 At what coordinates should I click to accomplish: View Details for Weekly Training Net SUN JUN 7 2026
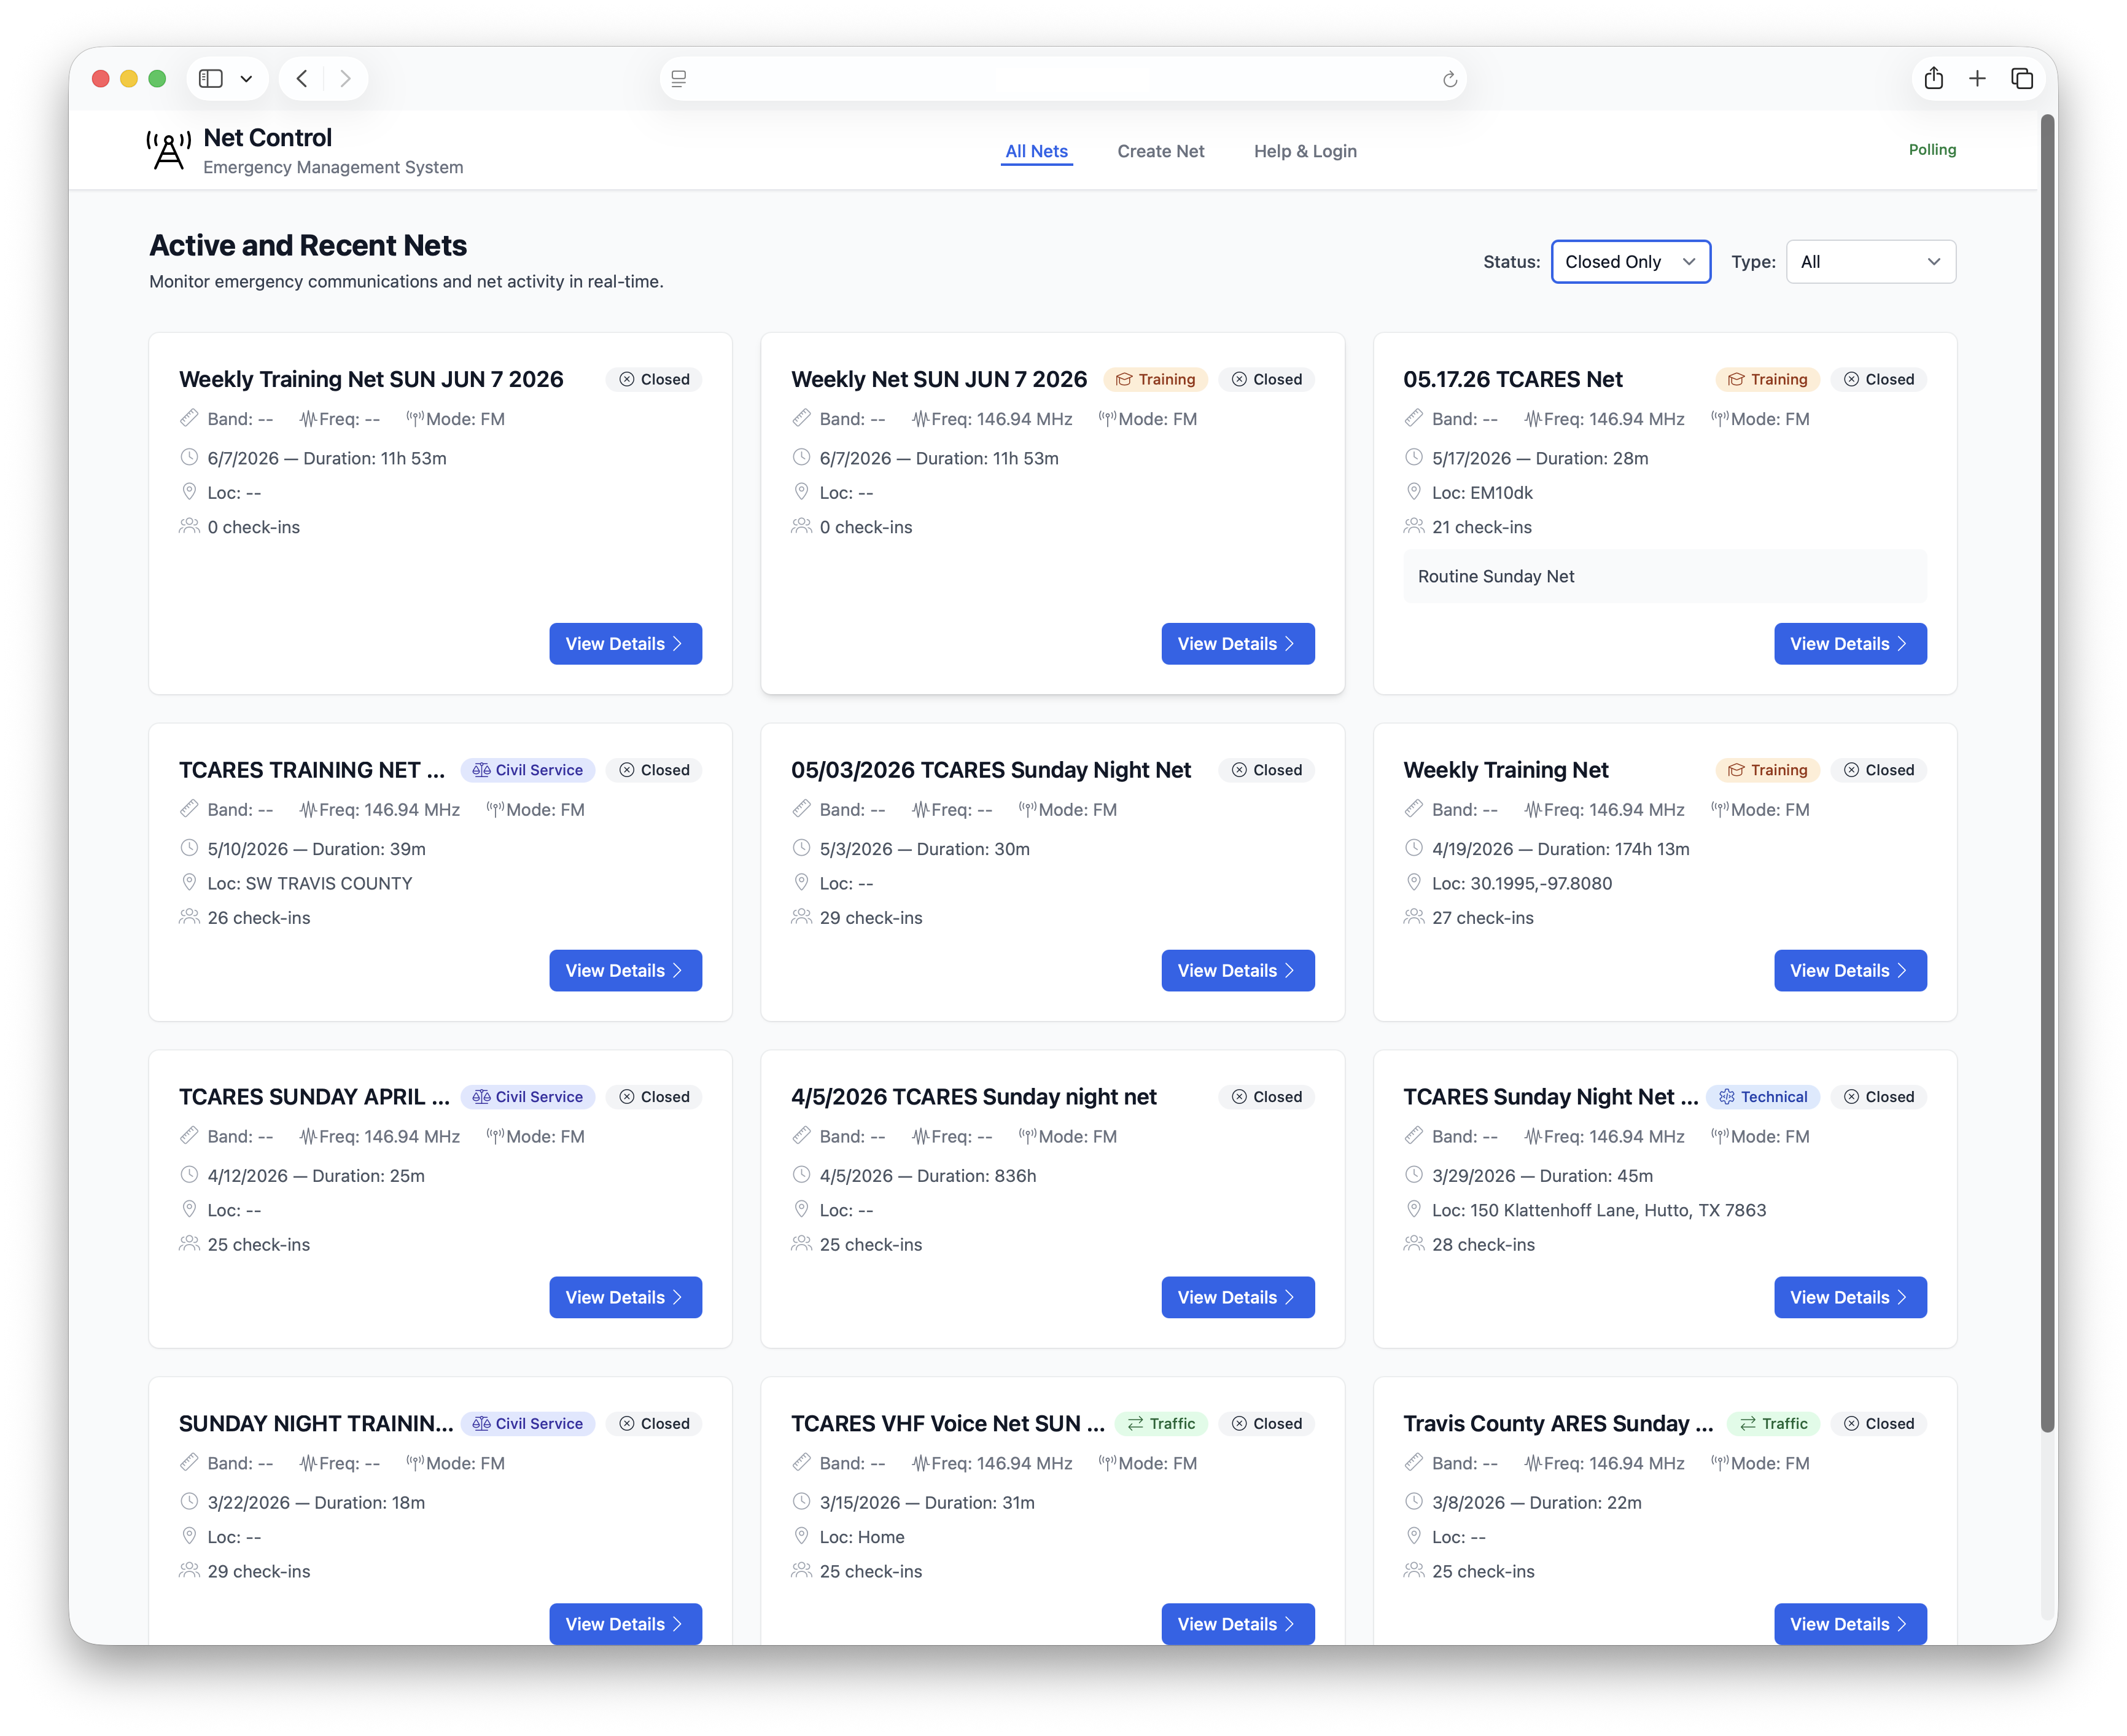626,643
